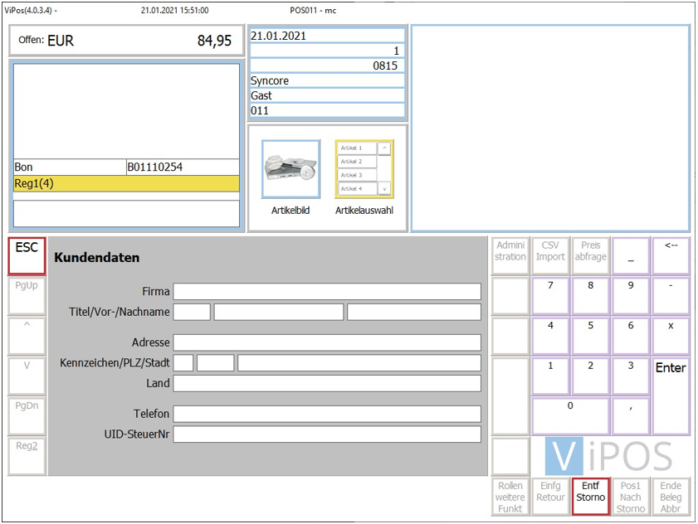The height and width of the screenshot is (524, 698).
Task: Tap digit 0 on the keypad
Action: [x=569, y=415]
